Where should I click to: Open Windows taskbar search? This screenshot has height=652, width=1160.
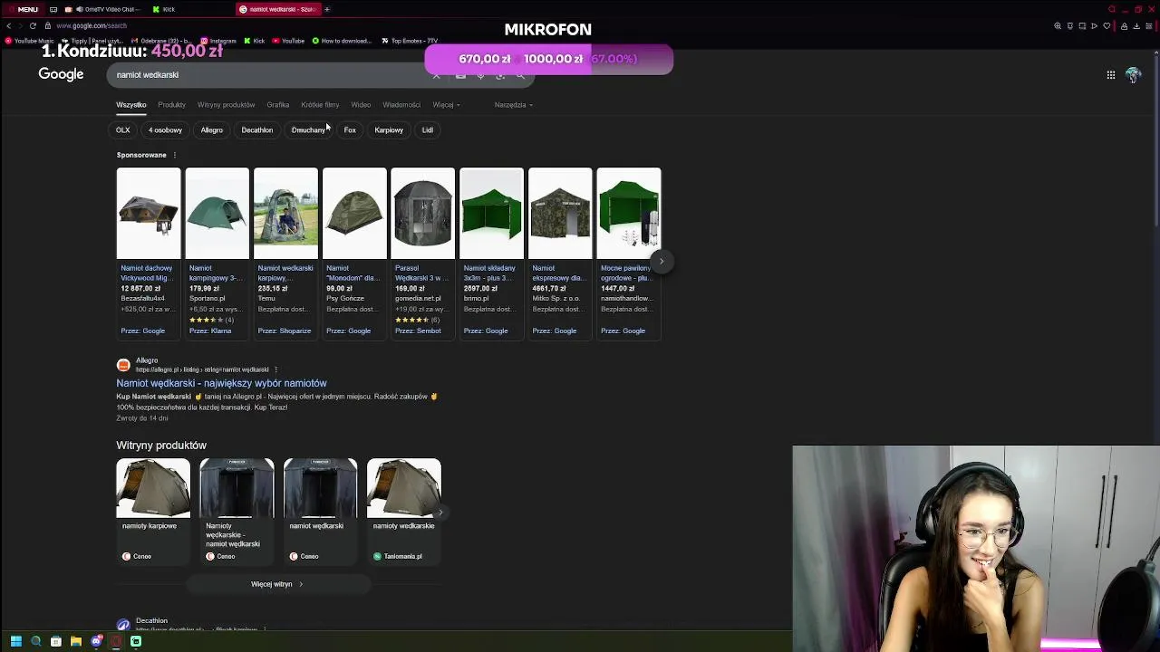(x=36, y=641)
